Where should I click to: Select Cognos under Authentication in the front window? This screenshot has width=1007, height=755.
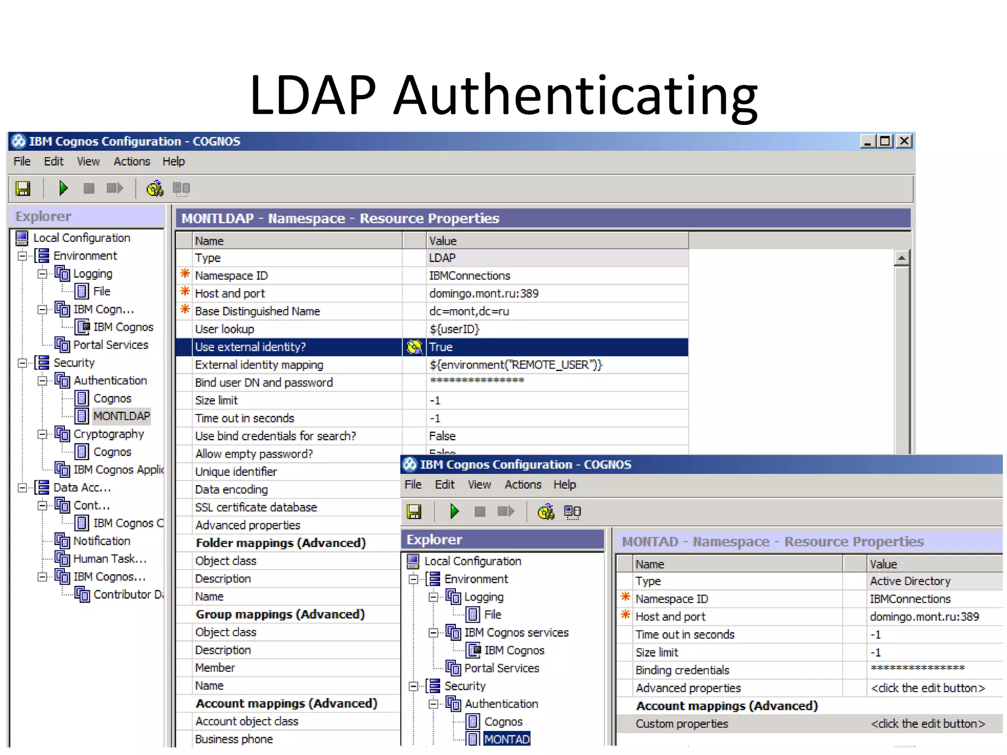point(503,722)
